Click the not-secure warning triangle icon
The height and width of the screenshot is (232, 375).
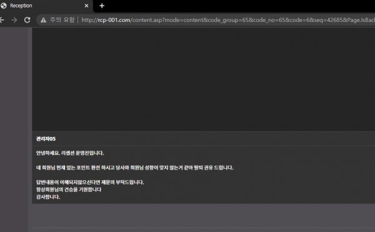pos(43,20)
